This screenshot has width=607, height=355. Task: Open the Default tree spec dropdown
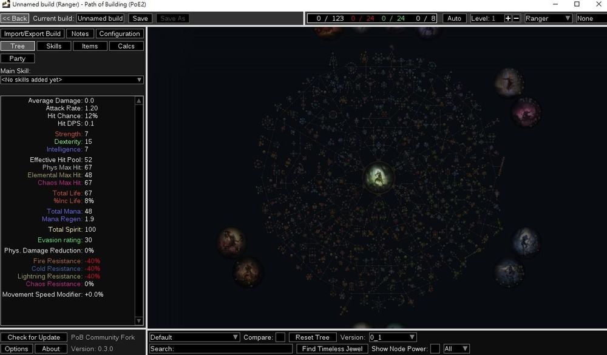(194, 337)
